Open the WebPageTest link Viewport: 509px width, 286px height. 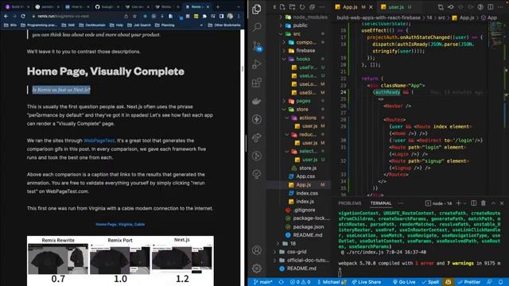click(99, 141)
